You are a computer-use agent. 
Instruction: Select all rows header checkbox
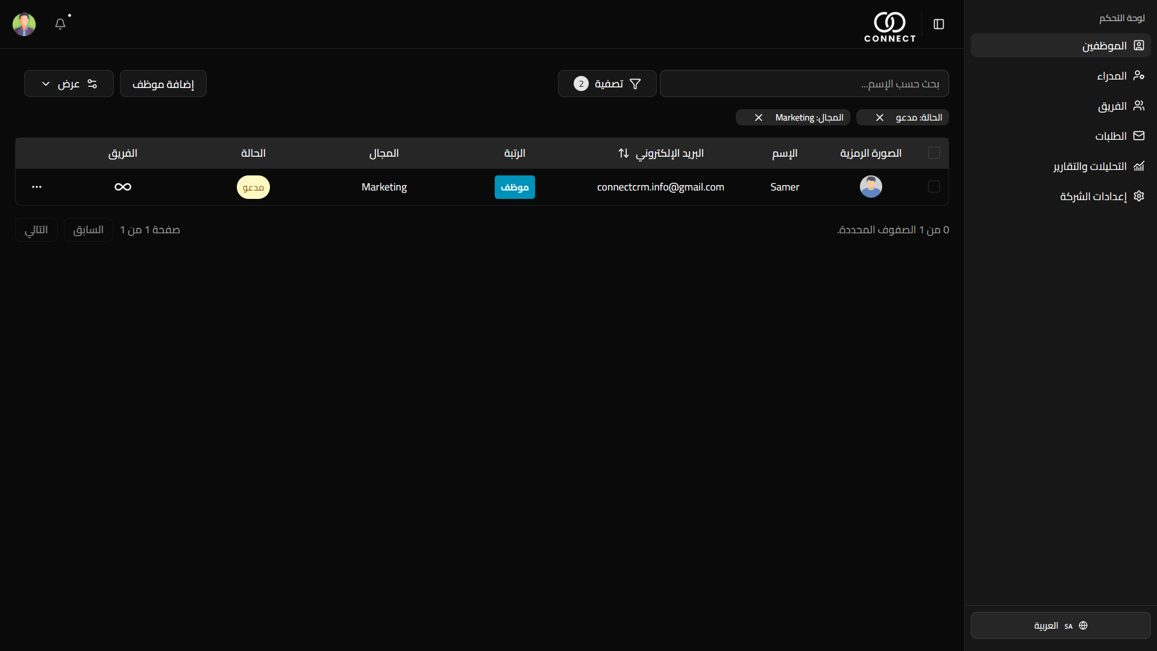(934, 153)
